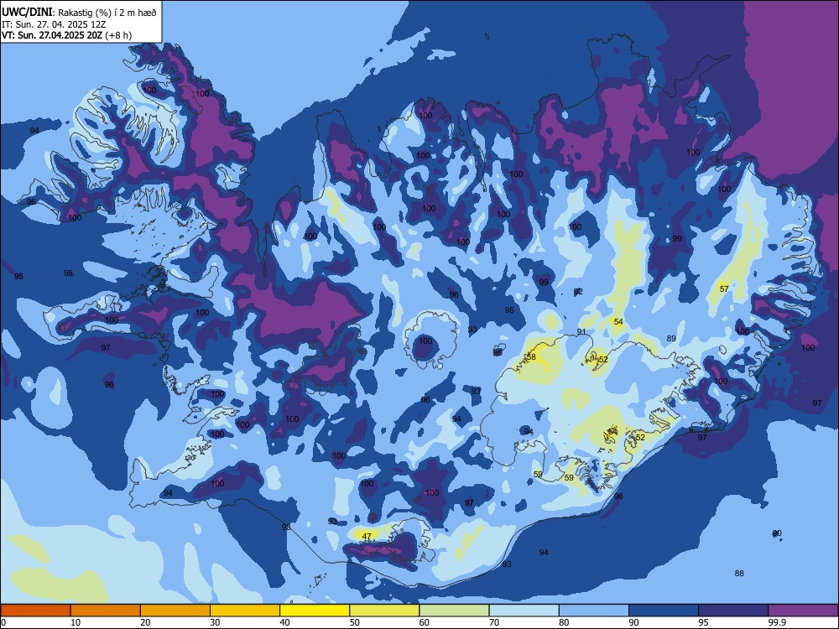Click the '20' legend scale label
Viewport: 839px width, 629px height.
(x=145, y=622)
